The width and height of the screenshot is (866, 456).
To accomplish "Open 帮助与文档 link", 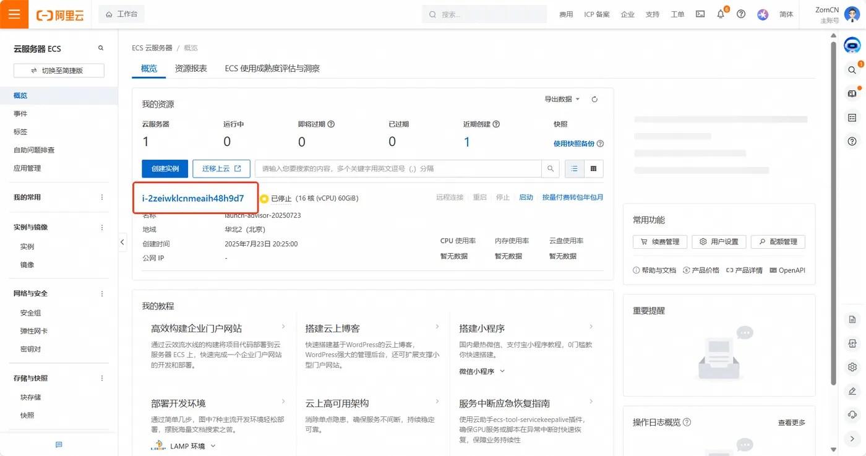I will click(x=654, y=270).
